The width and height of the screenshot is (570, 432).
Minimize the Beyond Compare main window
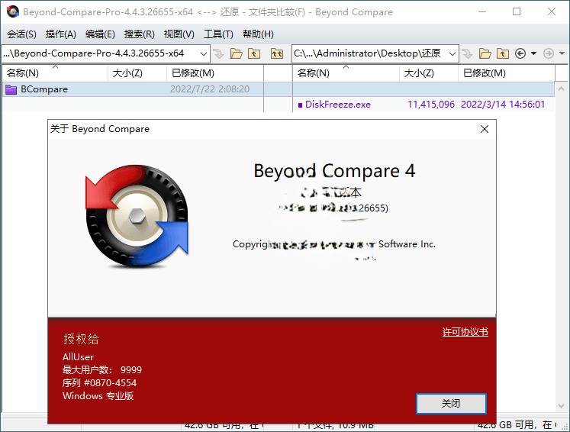482,11
